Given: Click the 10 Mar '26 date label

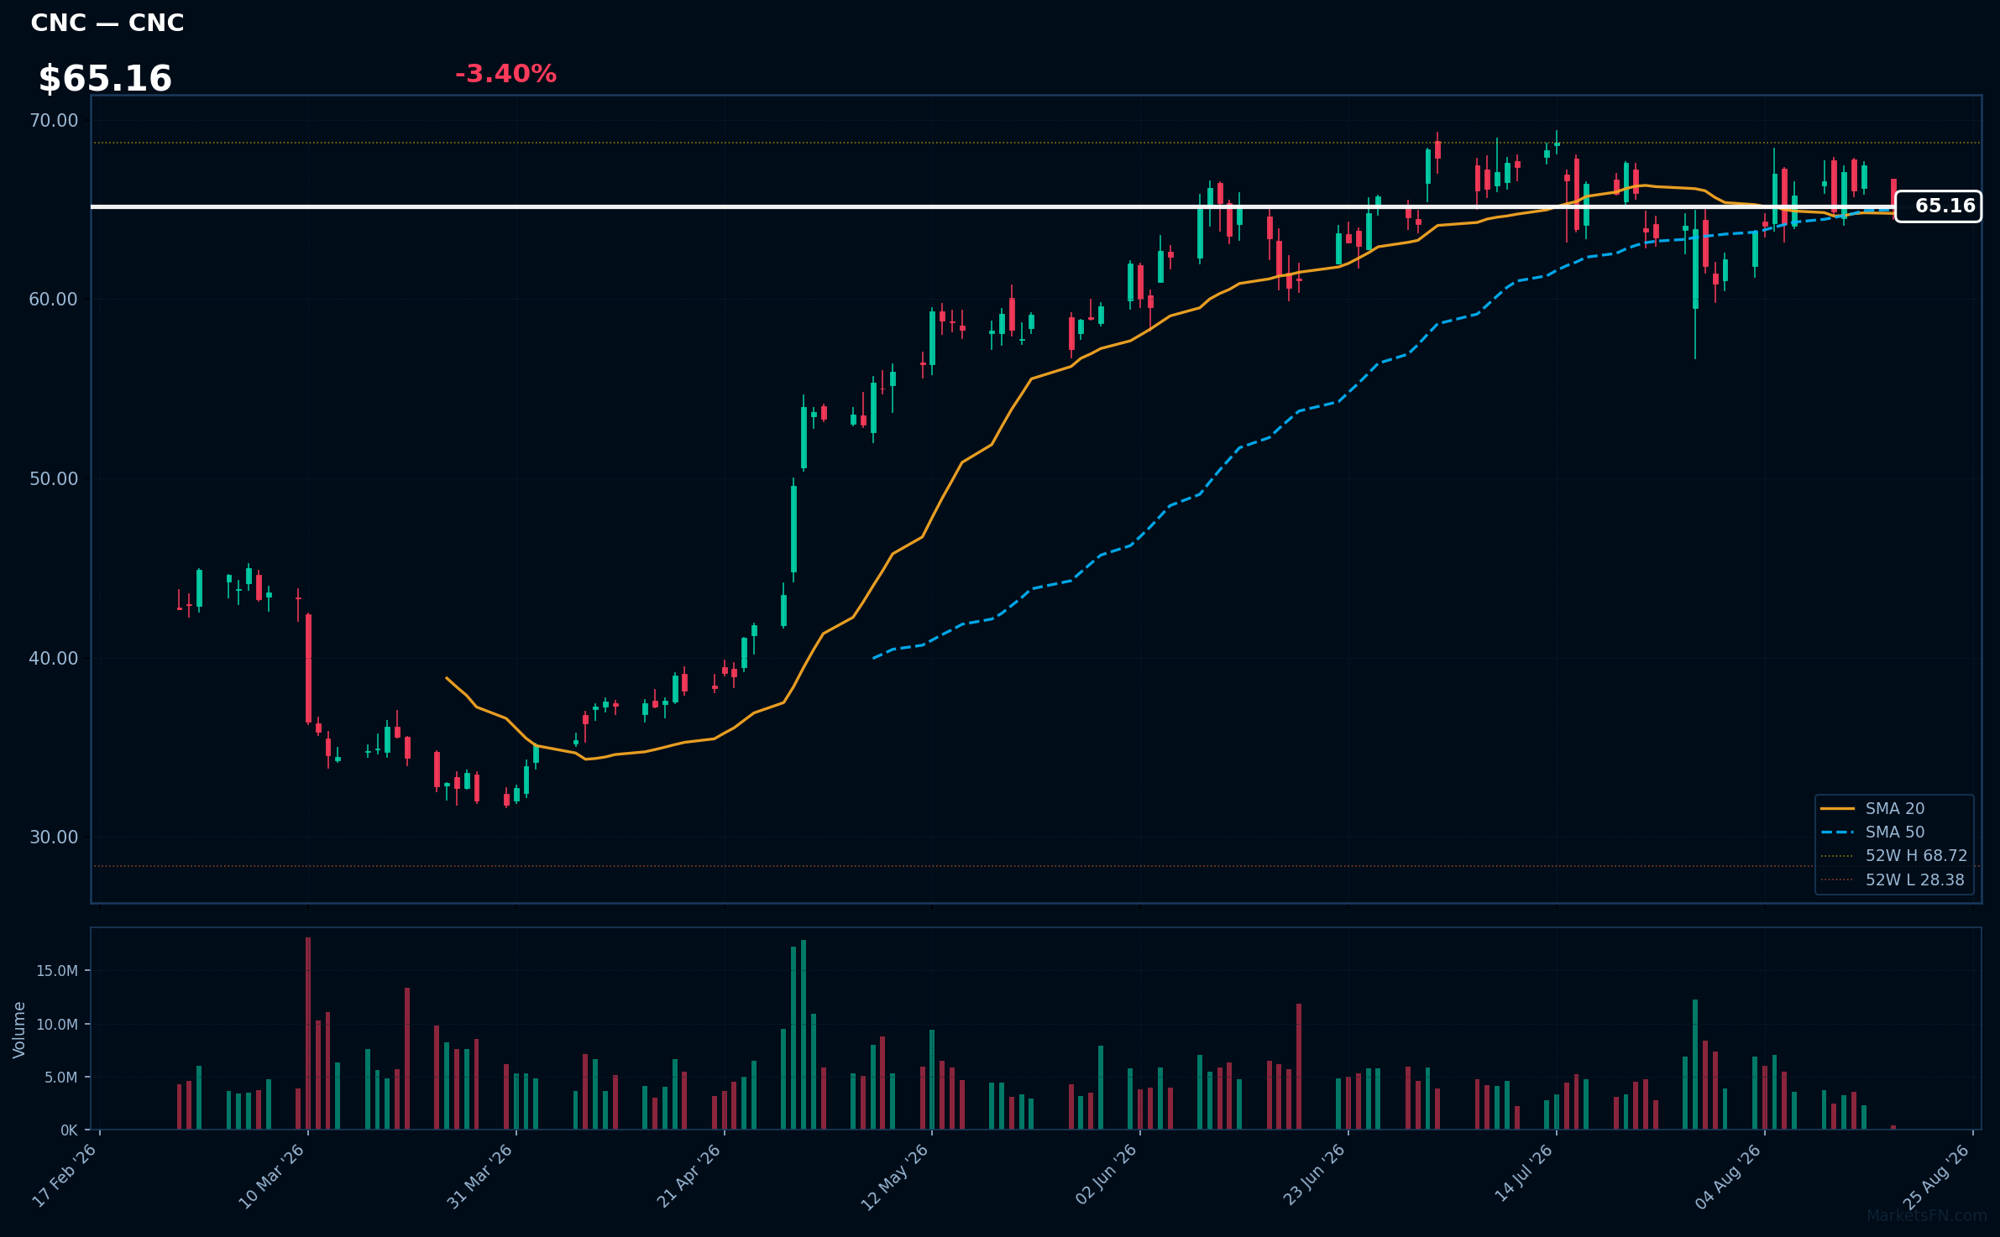Looking at the screenshot, I should click(x=272, y=1176).
